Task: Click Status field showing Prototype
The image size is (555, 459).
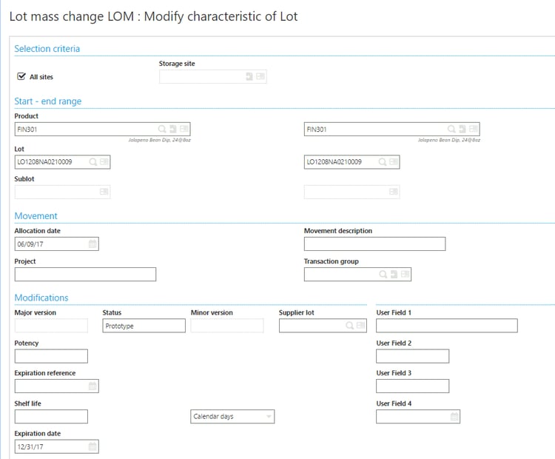Action: click(144, 326)
